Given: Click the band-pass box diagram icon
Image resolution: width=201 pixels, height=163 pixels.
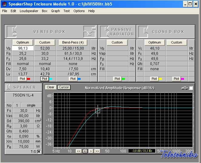Looking at the screenshot, I should tap(89, 31).
